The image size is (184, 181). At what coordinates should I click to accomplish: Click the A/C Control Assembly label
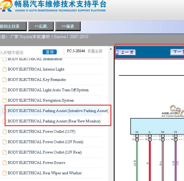(173, 116)
